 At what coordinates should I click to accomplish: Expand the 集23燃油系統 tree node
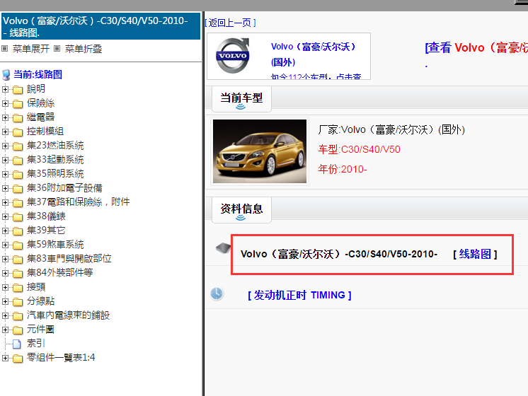click(5, 146)
